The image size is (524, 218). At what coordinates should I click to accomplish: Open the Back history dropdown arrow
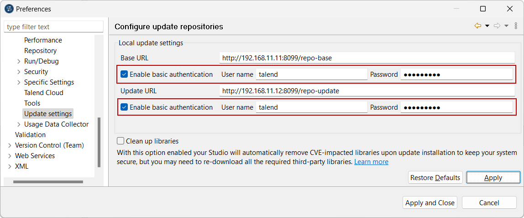pyautogui.click(x=487, y=26)
